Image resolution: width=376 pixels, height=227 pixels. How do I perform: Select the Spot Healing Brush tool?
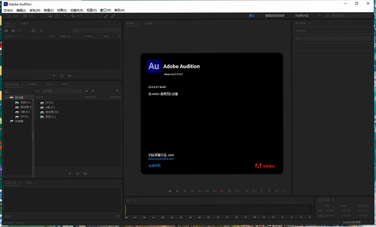pyautogui.click(x=113, y=16)
